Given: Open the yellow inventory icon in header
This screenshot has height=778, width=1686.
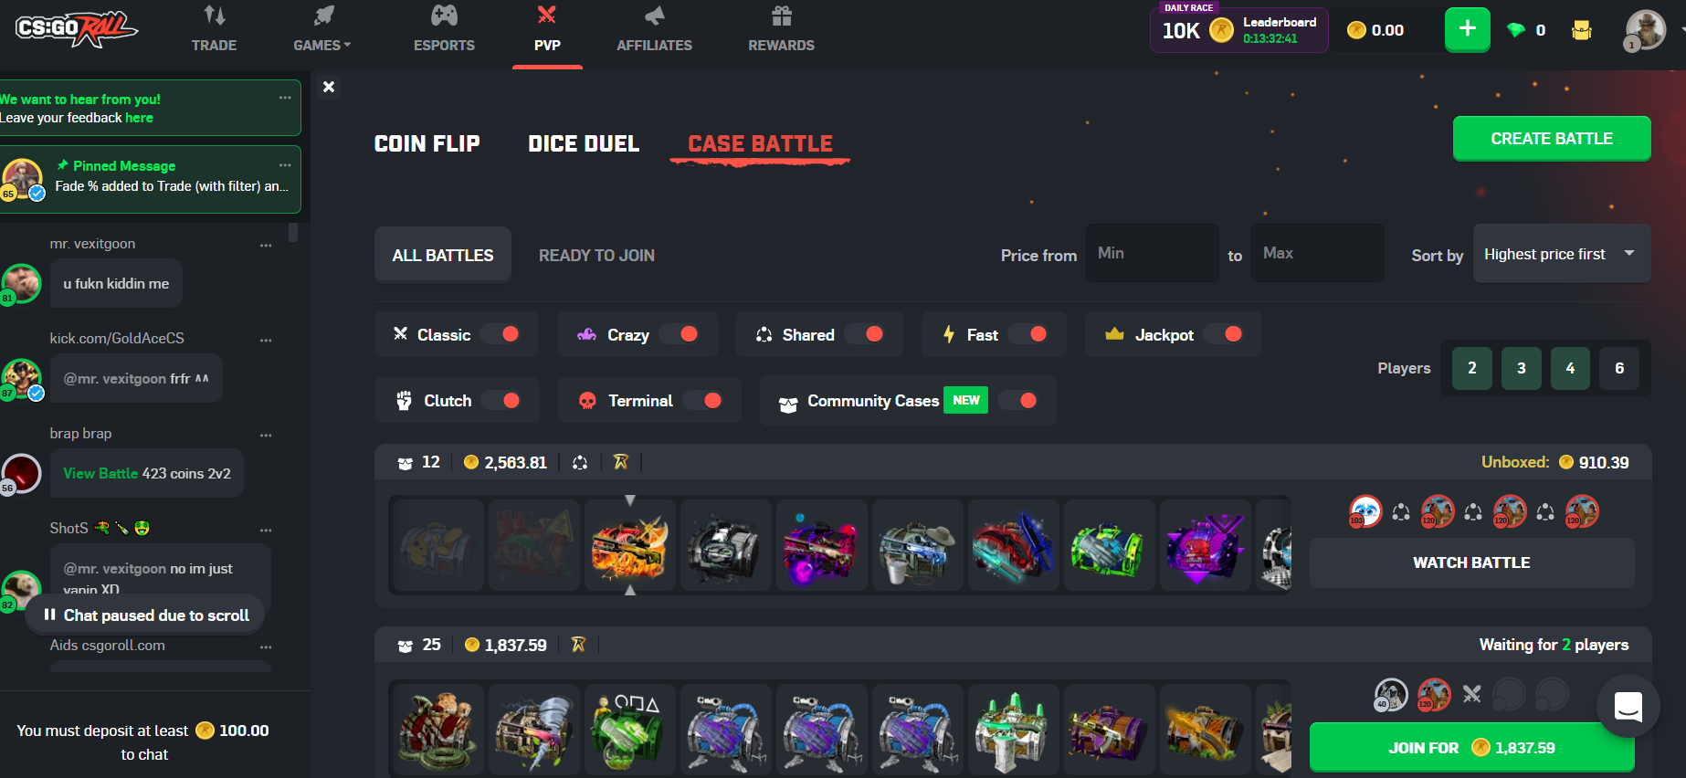Looking at the screenshot, I should click(x=1581, y=30).
